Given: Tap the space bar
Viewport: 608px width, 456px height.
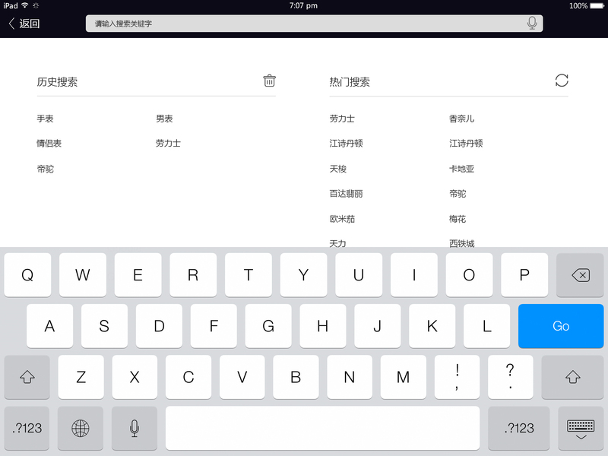Looking at the screenshot, I should pyautogui.click(x=322, y=428).
